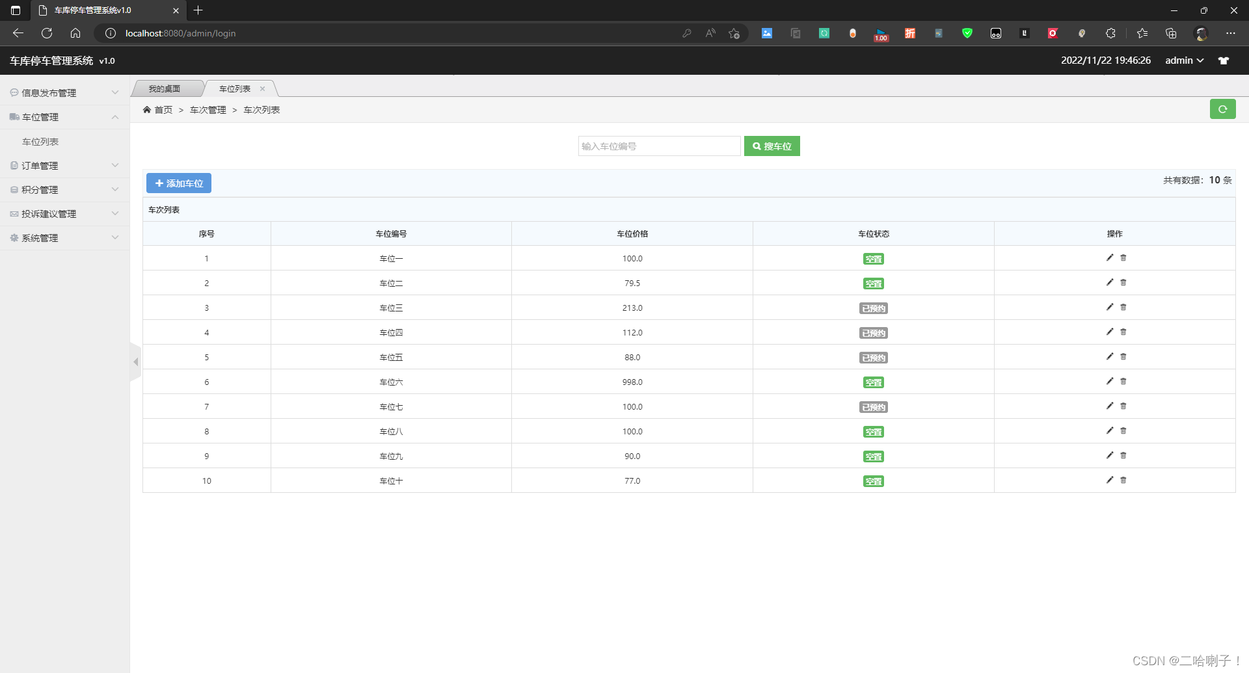Image resolution: width=1249 pixels, height=673 pixels.
Task: Click the green refresh icon button
Action: pos(1222,109)
